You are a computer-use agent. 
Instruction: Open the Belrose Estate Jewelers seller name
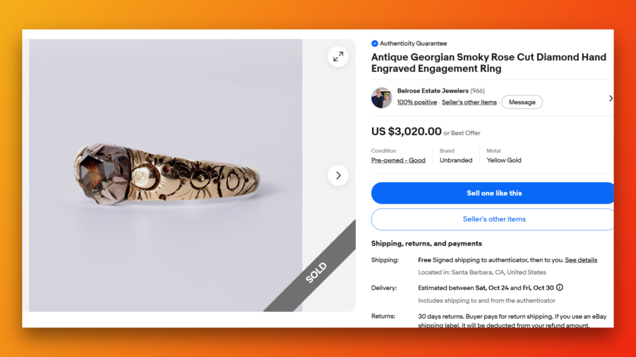point(433,90)
